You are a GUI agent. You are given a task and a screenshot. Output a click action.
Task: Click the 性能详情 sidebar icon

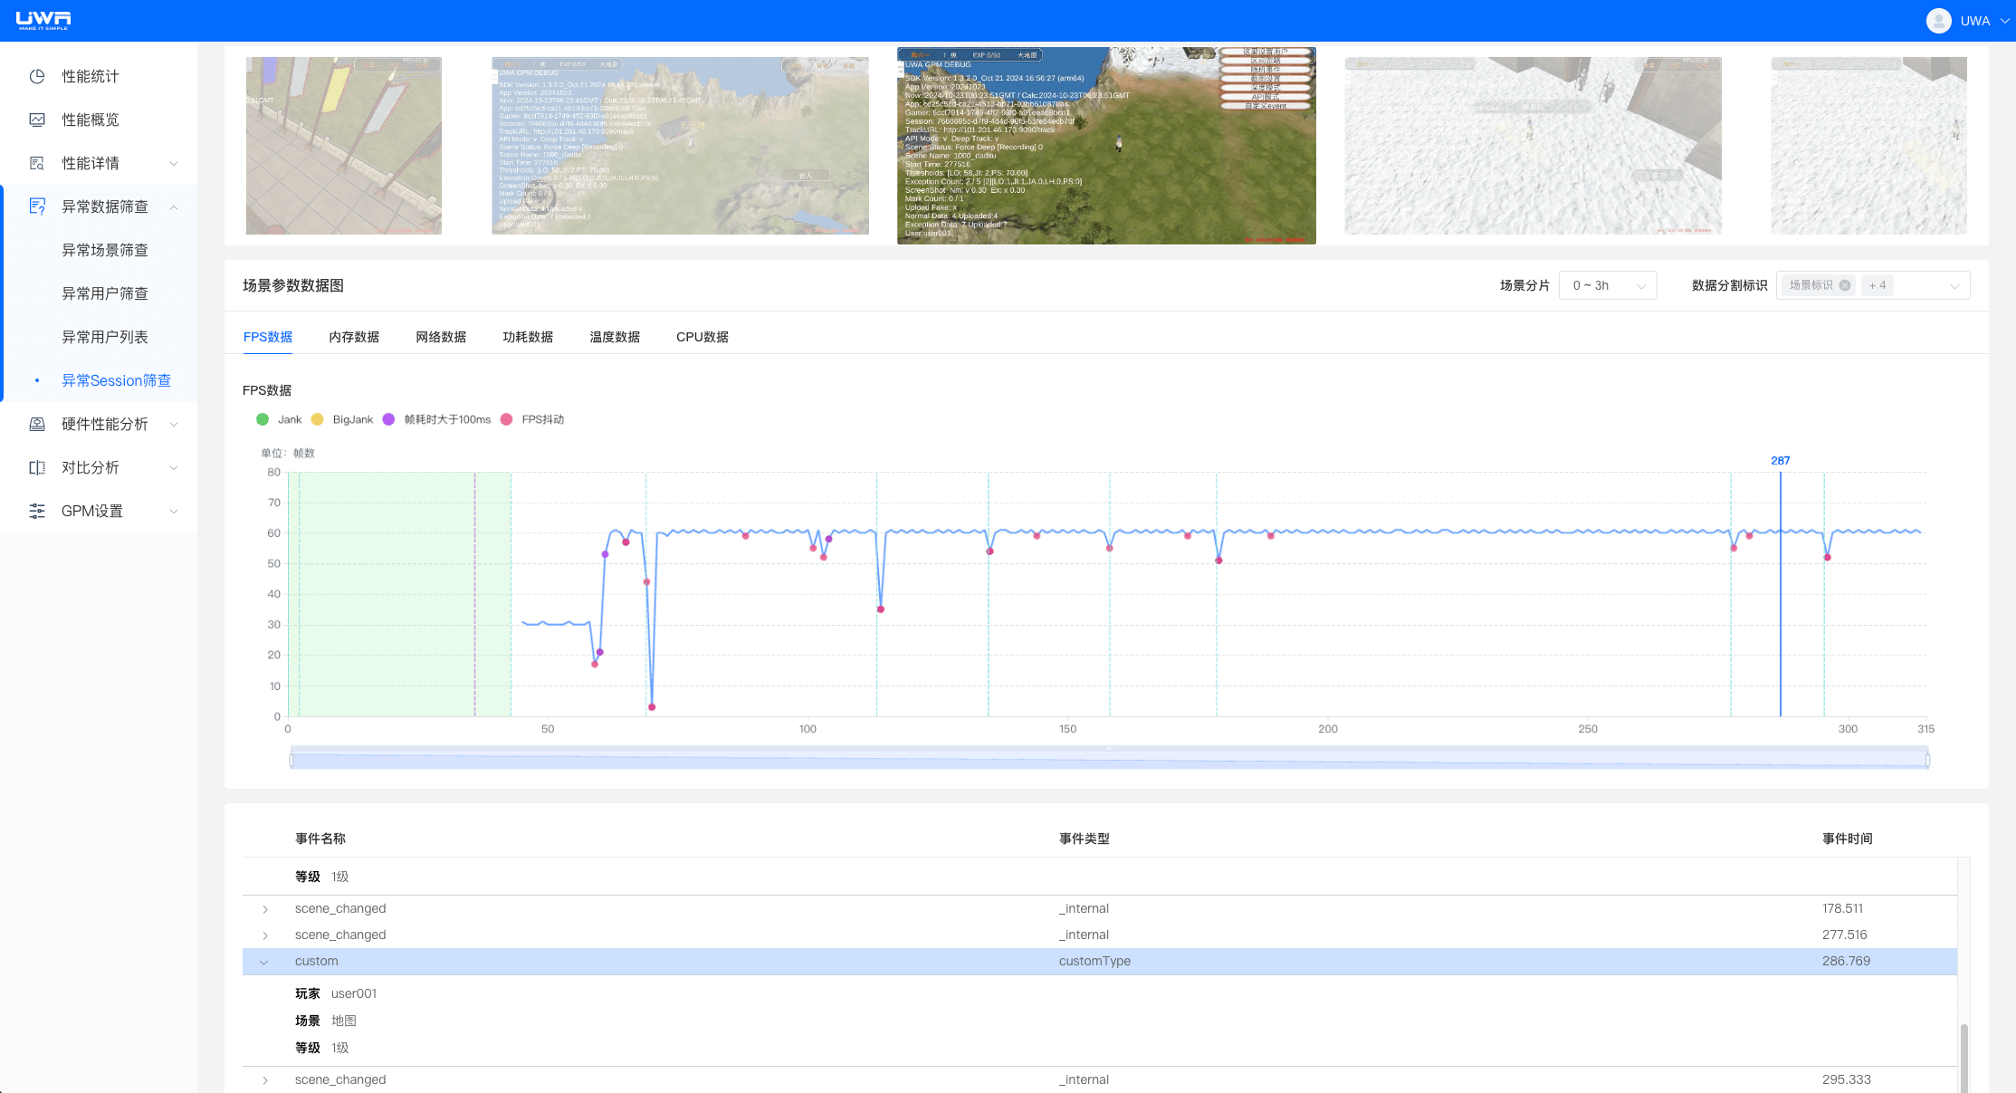[37, 163]
